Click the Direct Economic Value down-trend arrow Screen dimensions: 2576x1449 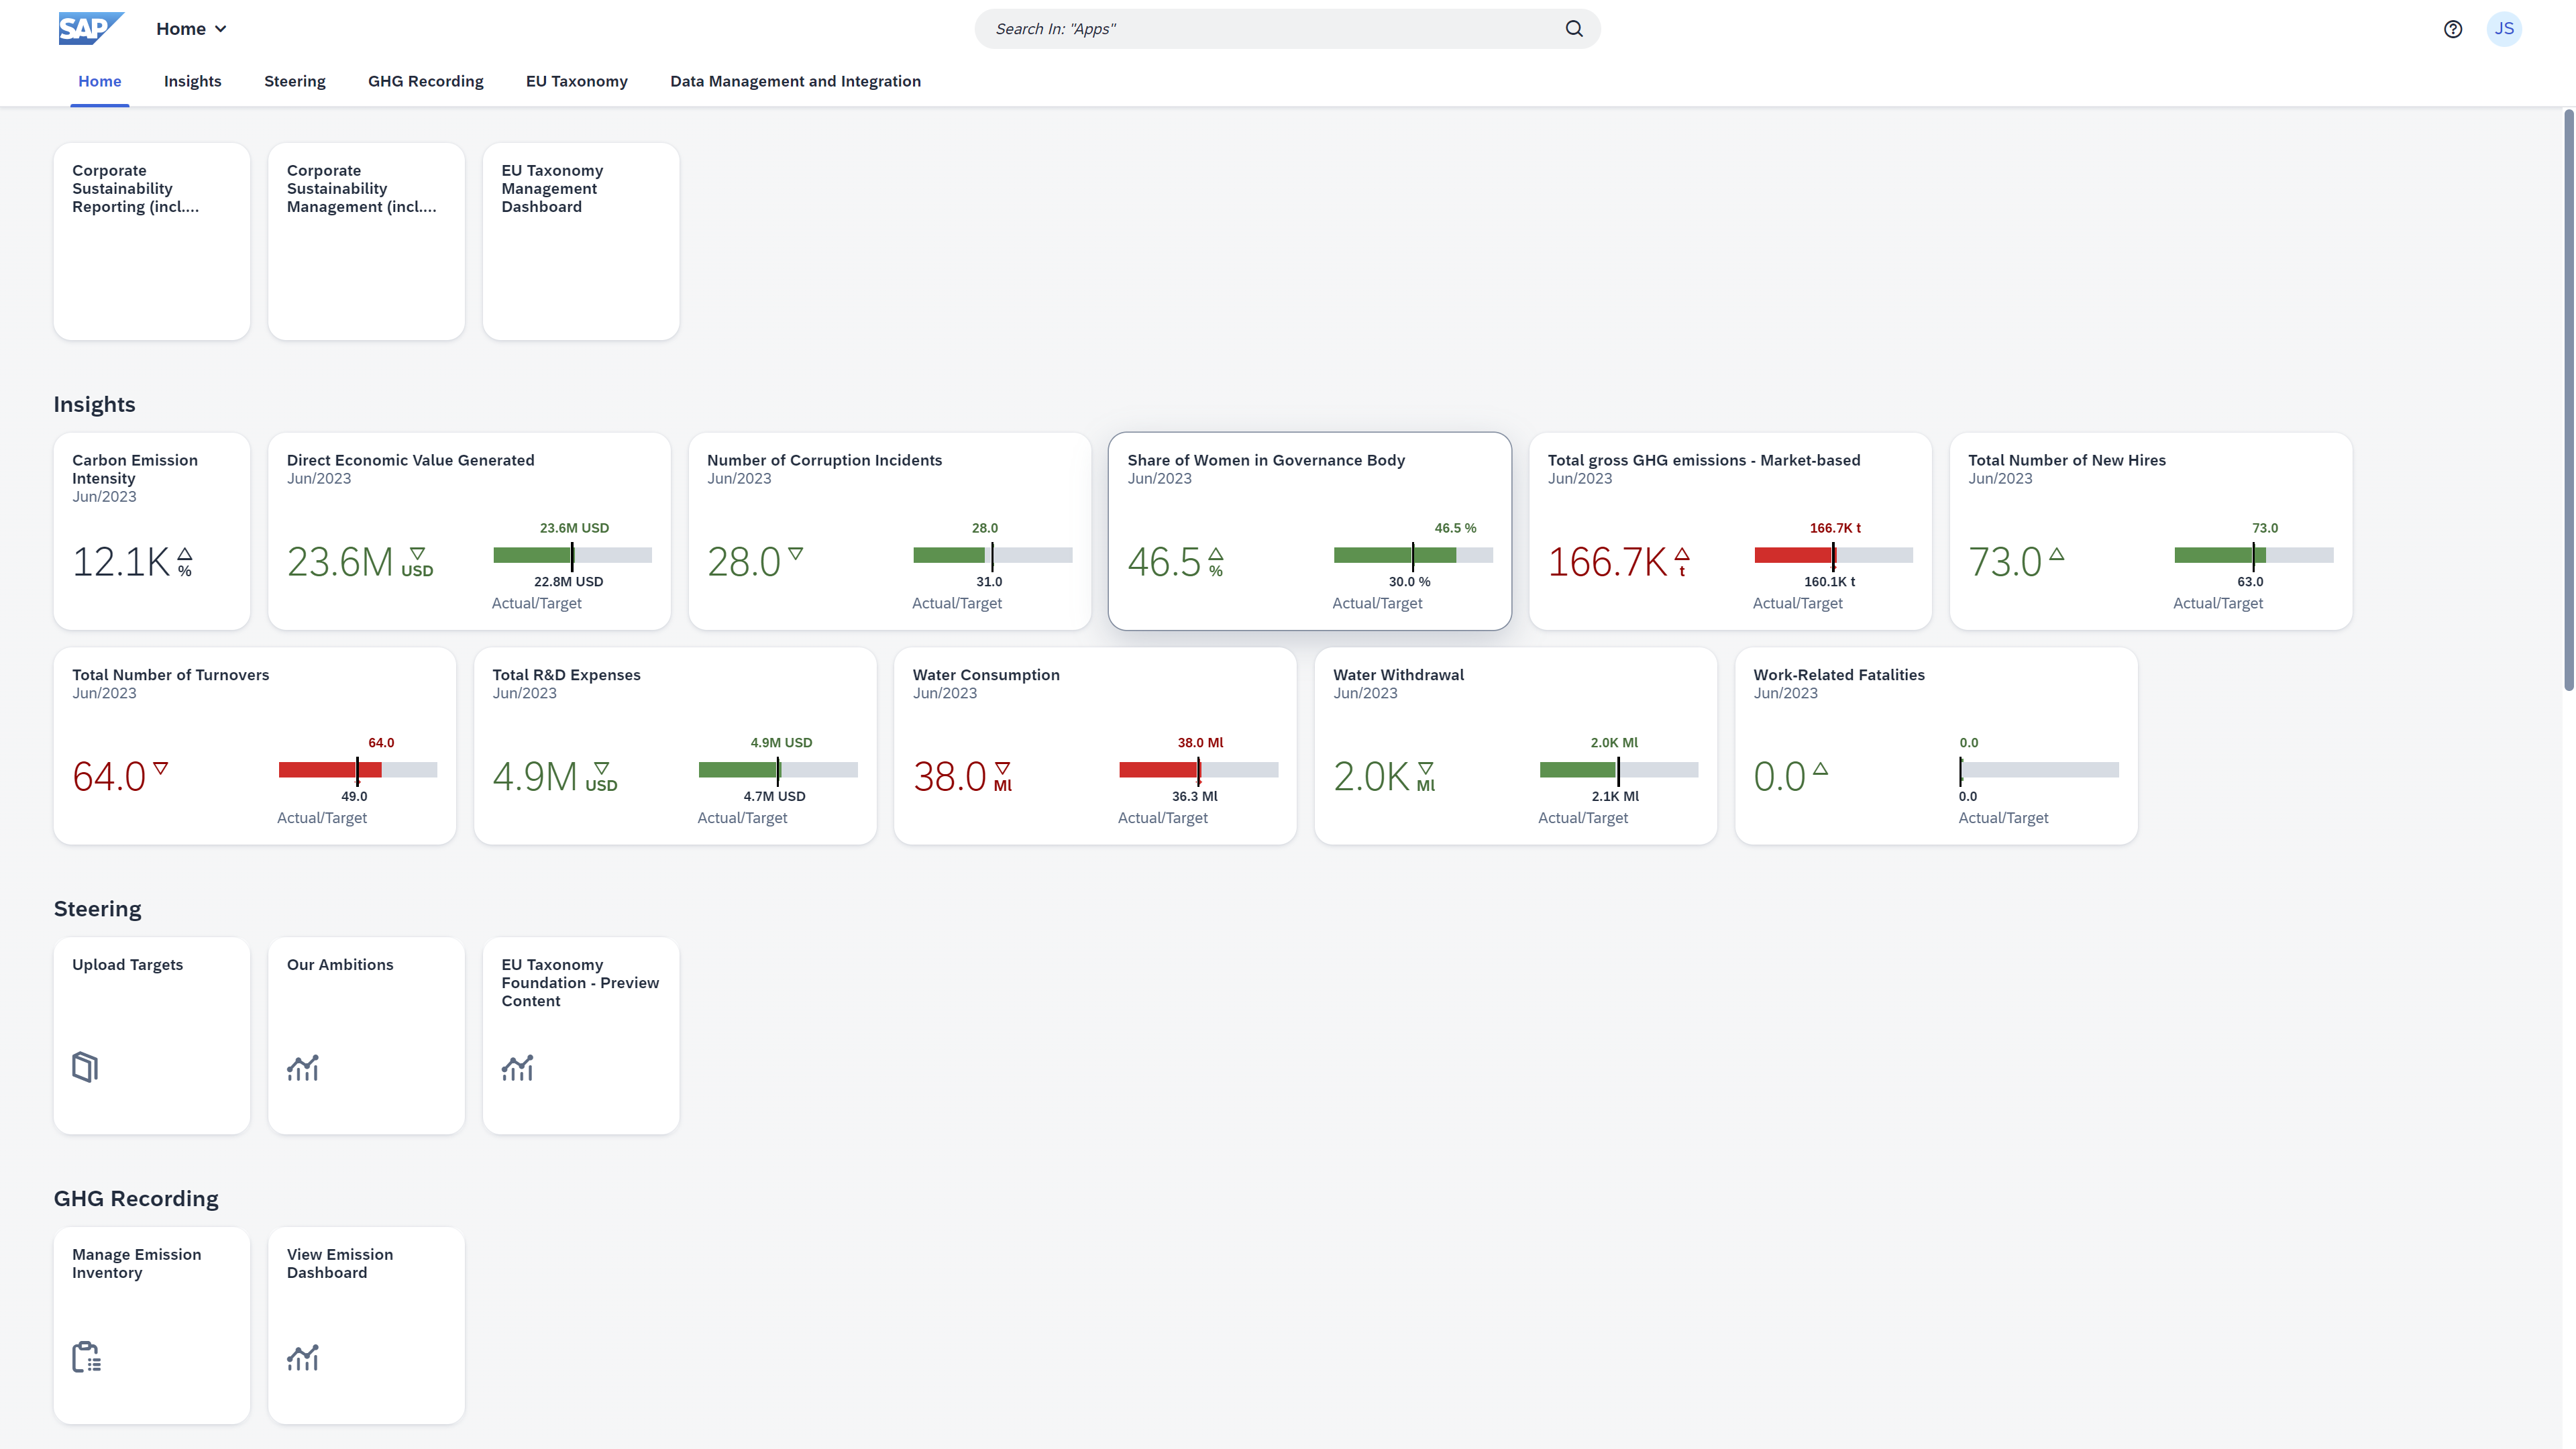(417, 554)
